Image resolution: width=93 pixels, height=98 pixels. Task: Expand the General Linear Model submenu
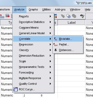pos(33,33)
